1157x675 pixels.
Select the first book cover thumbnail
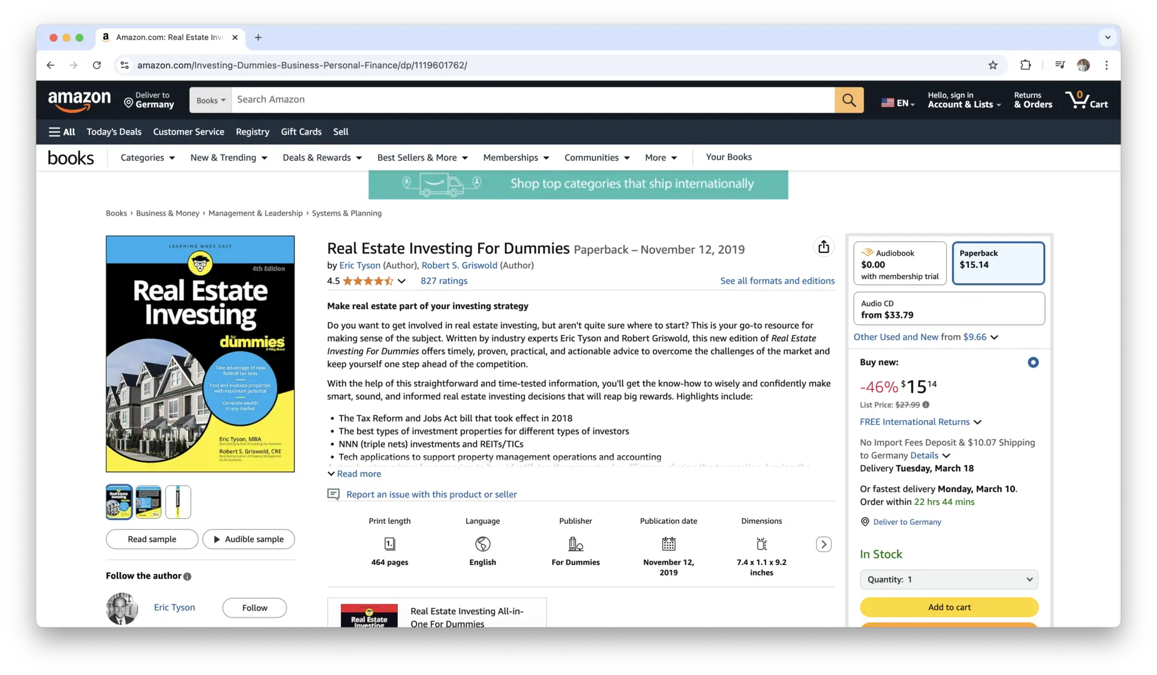pyautogui.click(x=119, y=502)
